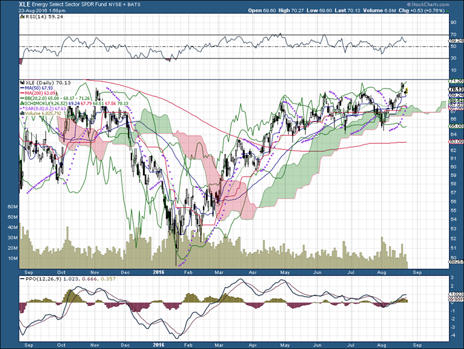This screenshot has height=349, width=464.
Task: Click the 'Volume 6.8M' header value
Action: [380, 10]
